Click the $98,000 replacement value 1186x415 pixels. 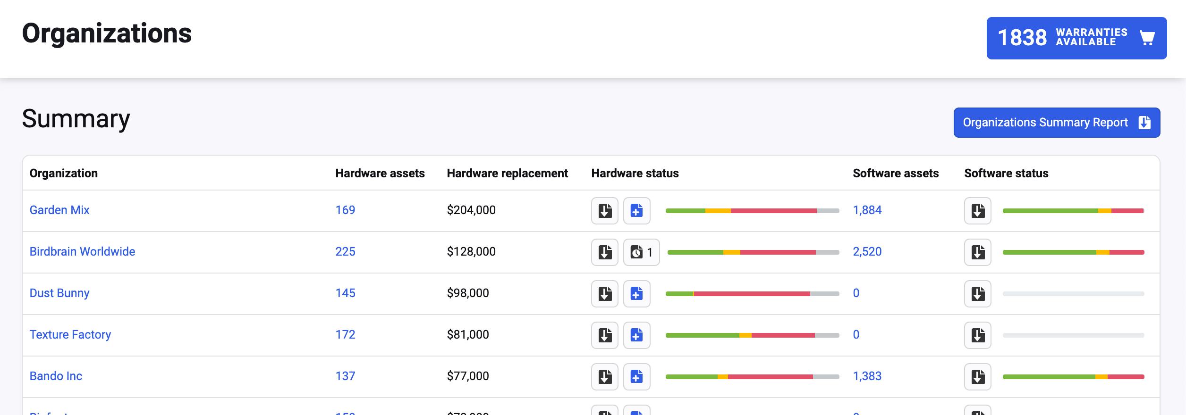point(468,293)
